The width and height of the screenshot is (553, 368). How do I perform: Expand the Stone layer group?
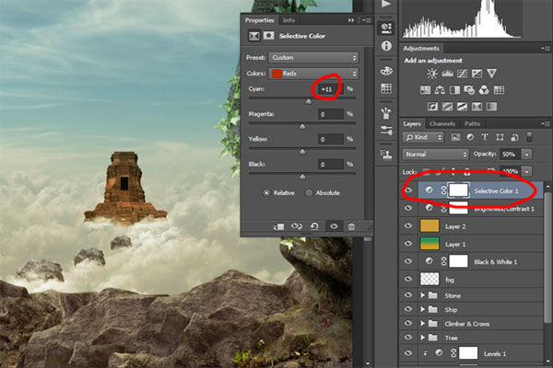(423, 295)
